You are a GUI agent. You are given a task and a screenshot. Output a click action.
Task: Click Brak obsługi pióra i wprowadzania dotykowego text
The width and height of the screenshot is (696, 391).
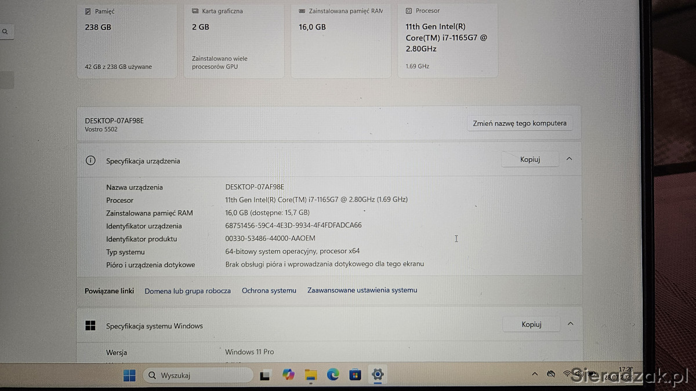325,264
